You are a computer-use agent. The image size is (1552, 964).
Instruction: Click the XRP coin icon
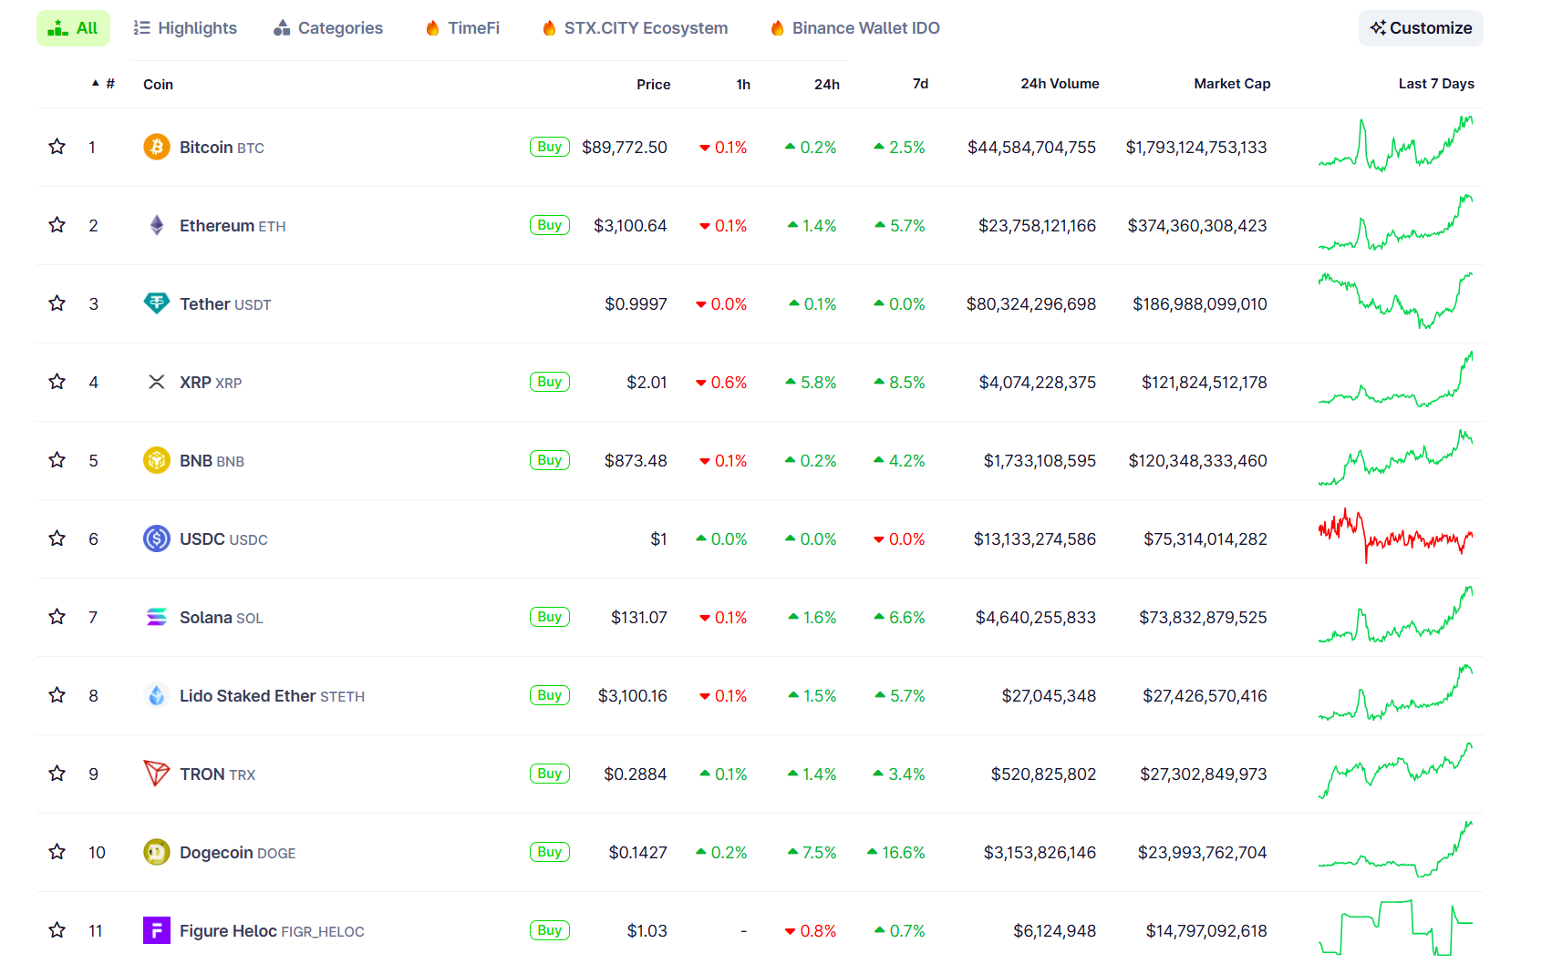(x=156, y=382)
